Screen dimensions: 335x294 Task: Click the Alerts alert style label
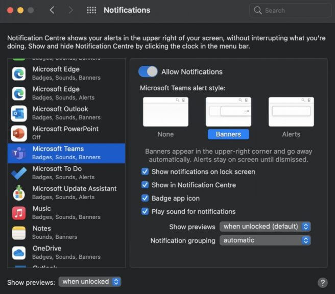(291, 134)
